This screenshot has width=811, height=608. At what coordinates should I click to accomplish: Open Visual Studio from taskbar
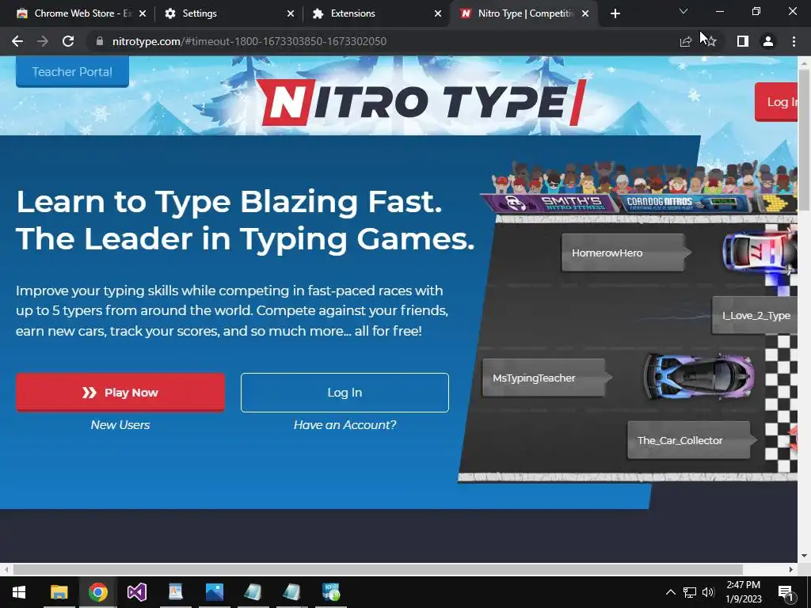click(136, 592)
